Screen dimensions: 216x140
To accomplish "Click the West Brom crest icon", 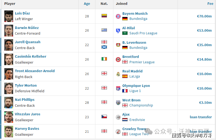I will pos(118,103).
